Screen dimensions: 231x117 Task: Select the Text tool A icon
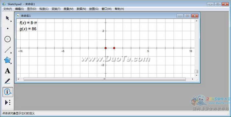pos(8,71)
